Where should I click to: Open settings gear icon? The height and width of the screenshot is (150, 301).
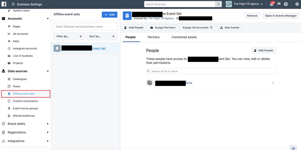[x=286, y=4]
